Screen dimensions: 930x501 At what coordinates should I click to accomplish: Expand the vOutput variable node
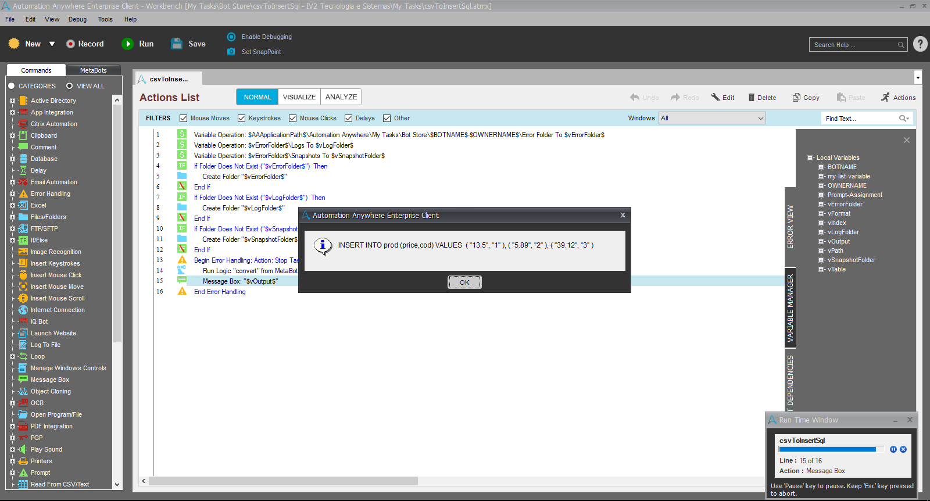[x=821, y=241]
